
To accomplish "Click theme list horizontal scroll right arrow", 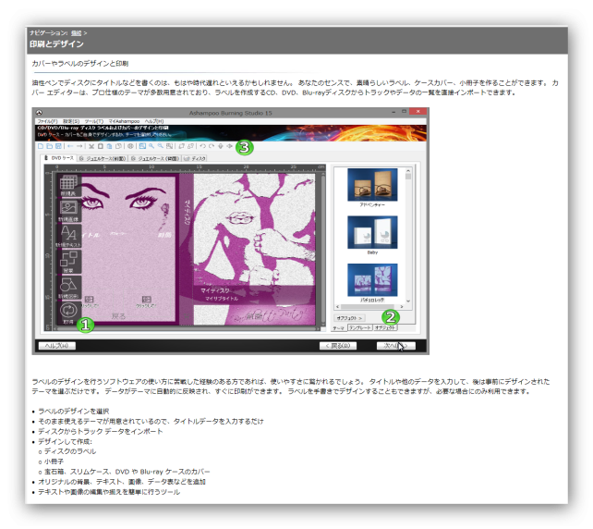I will (x=401, y=307).
